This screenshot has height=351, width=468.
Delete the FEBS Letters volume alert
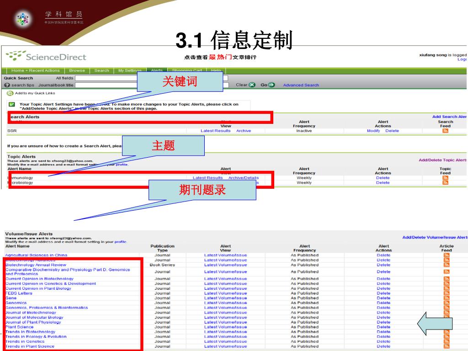[x=383, y=293]
